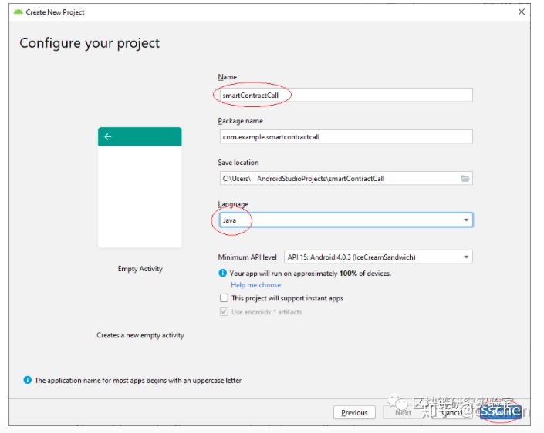This screenshot has width=544, height=433.
Task: Click the Finish button
Action: point(500,412)
